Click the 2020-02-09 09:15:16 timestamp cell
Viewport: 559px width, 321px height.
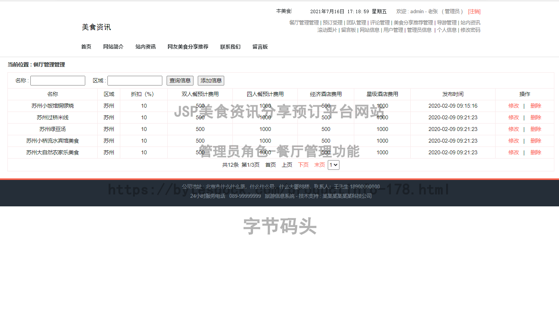[453, 106]
